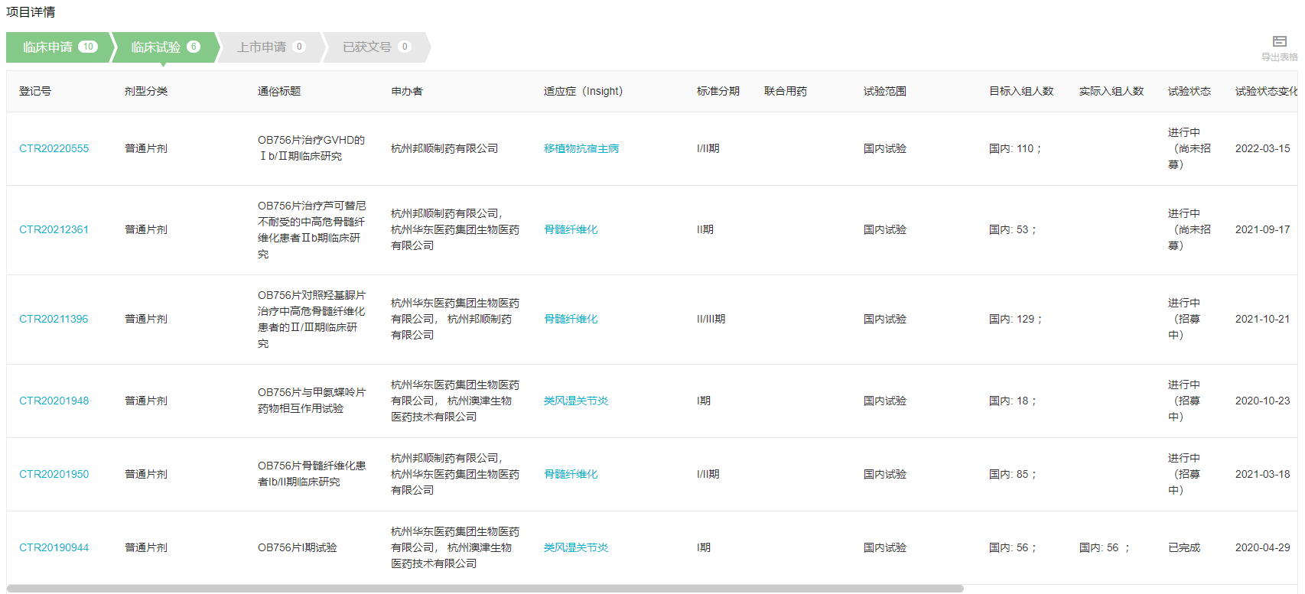This screenshot has width=1305, height=594.
Task: Click the 适应症 (Insight) column header
Action: (583, 91)
